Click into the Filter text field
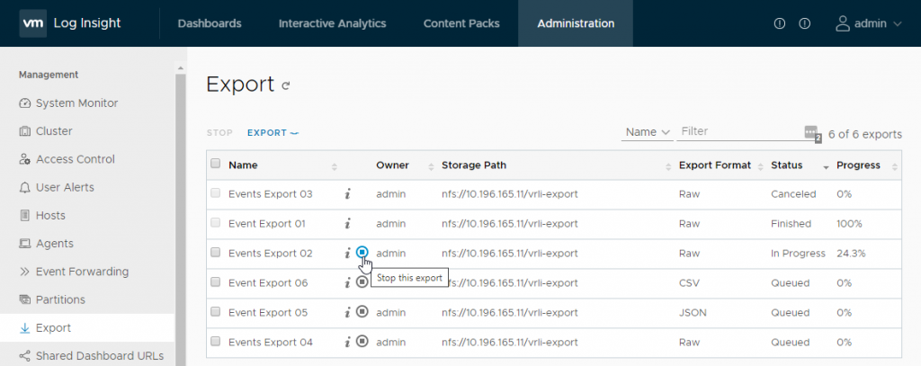 click(x=738, y=131)
